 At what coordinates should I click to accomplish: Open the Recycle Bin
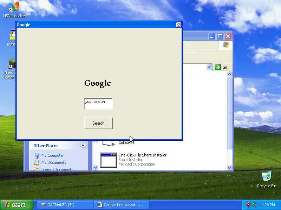click(267, 179)
